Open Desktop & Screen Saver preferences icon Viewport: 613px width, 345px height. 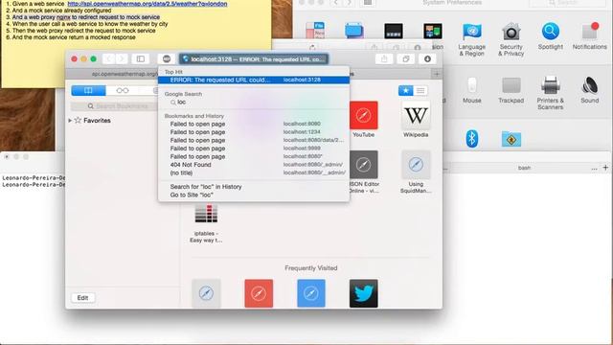point(354,31)
